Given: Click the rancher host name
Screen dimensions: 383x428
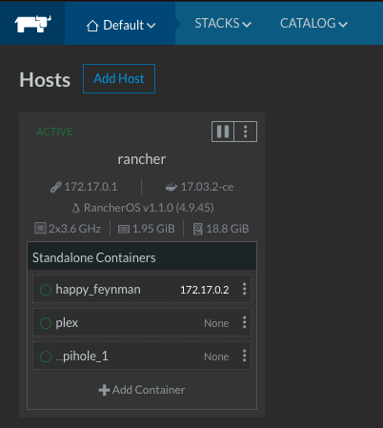Looking at the screenshot, I should pyautogui.click(x=142, y=159).
